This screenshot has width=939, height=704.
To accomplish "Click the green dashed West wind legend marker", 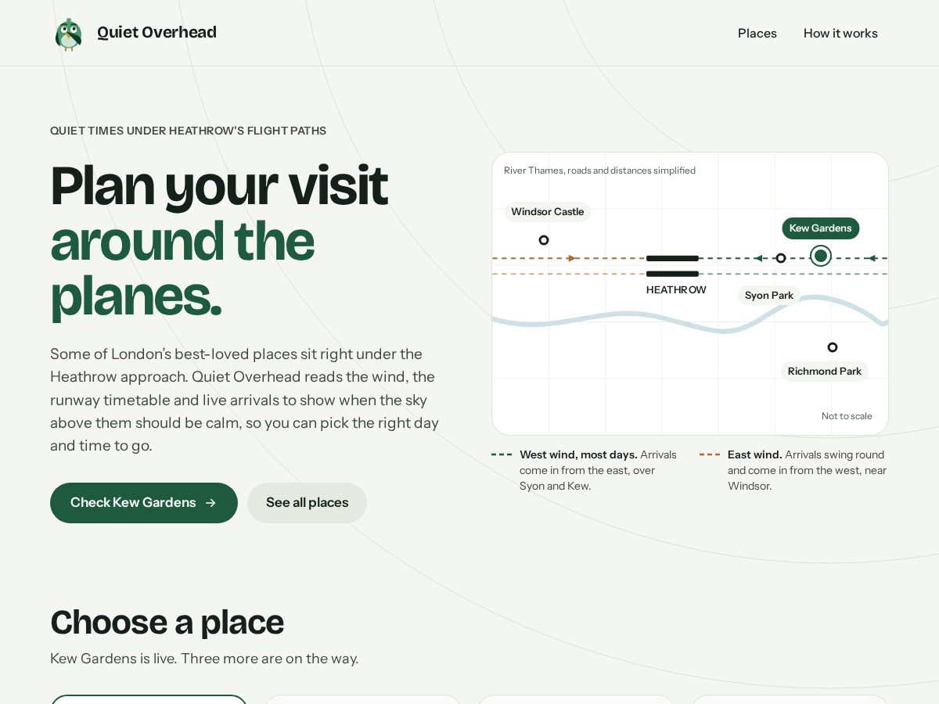I will [502, 454].
